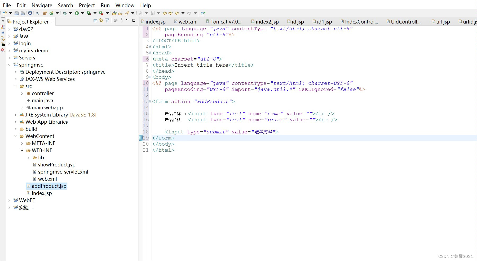Expand the myfirstdemo project
477x261 pixels.
click(x=9, y=50)
